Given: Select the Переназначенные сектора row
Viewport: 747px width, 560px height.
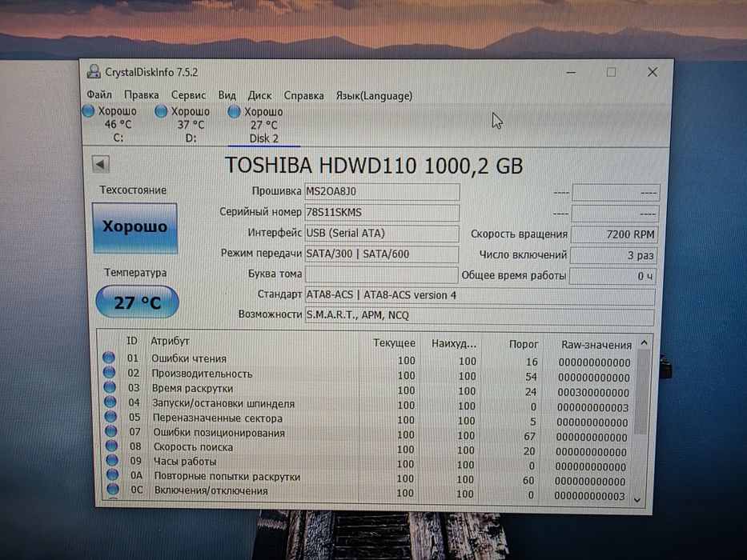Looking at the screenshot, I should [366, 419].
